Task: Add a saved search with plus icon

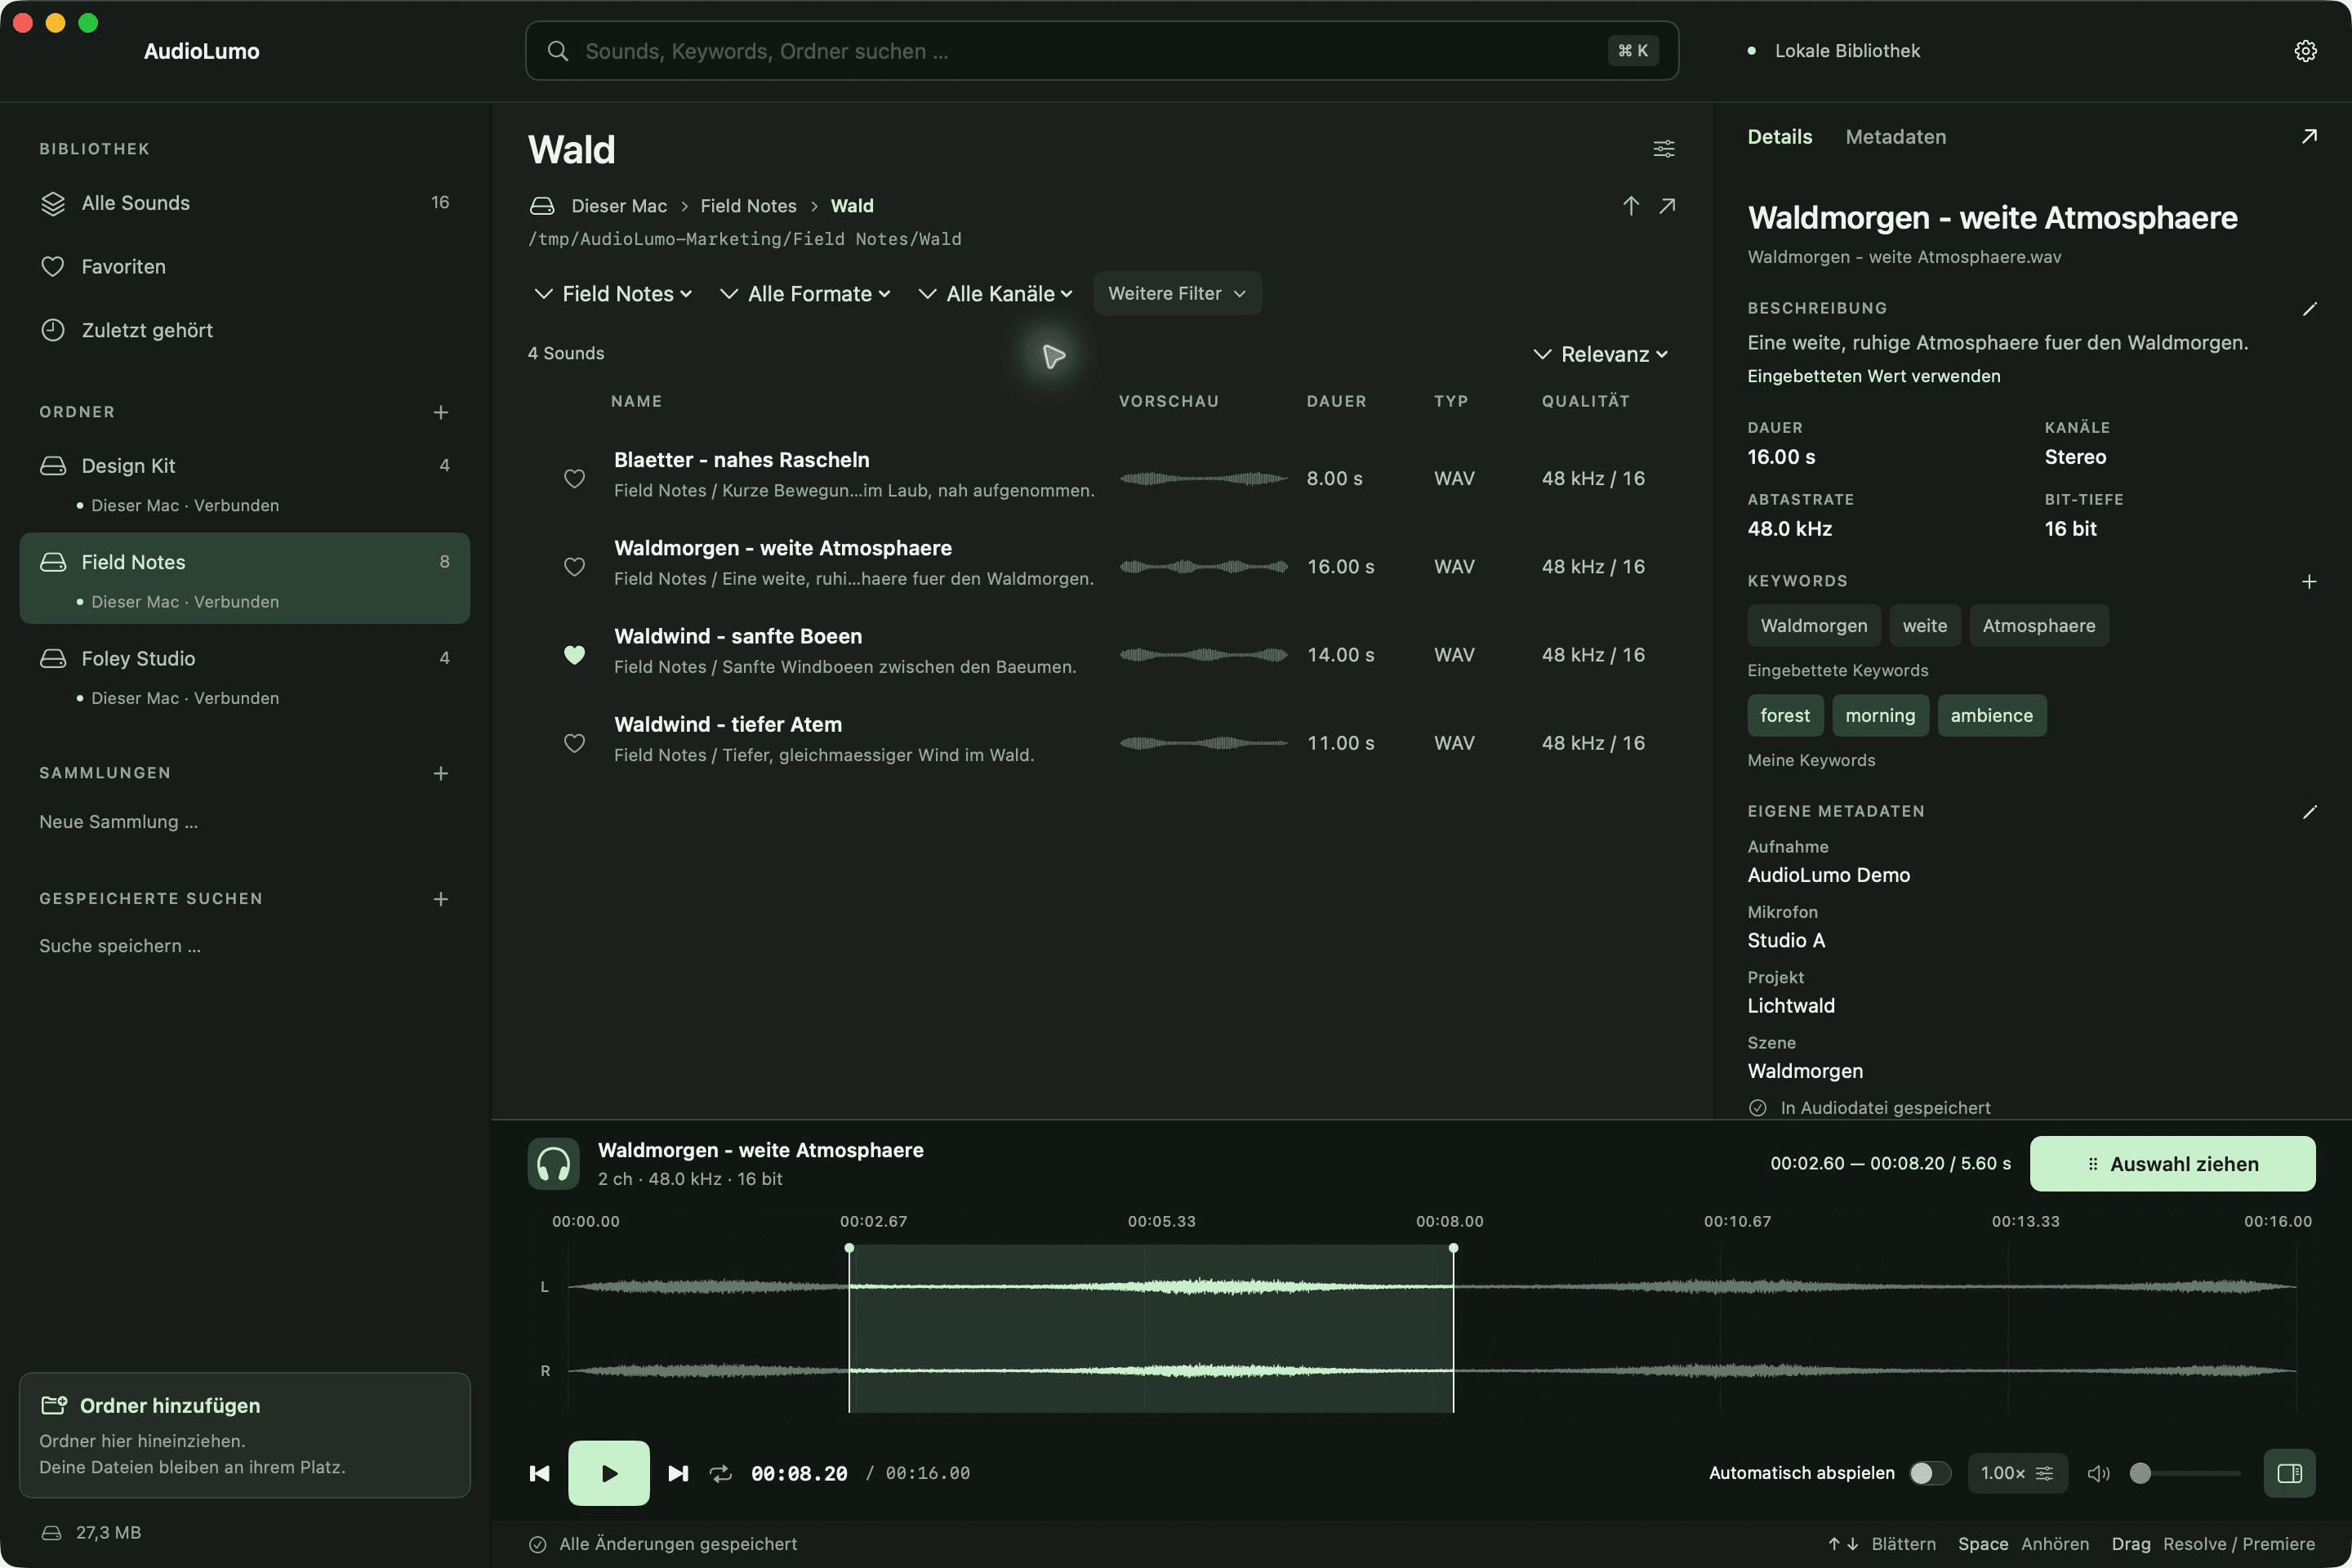Action: coord(441,899)
